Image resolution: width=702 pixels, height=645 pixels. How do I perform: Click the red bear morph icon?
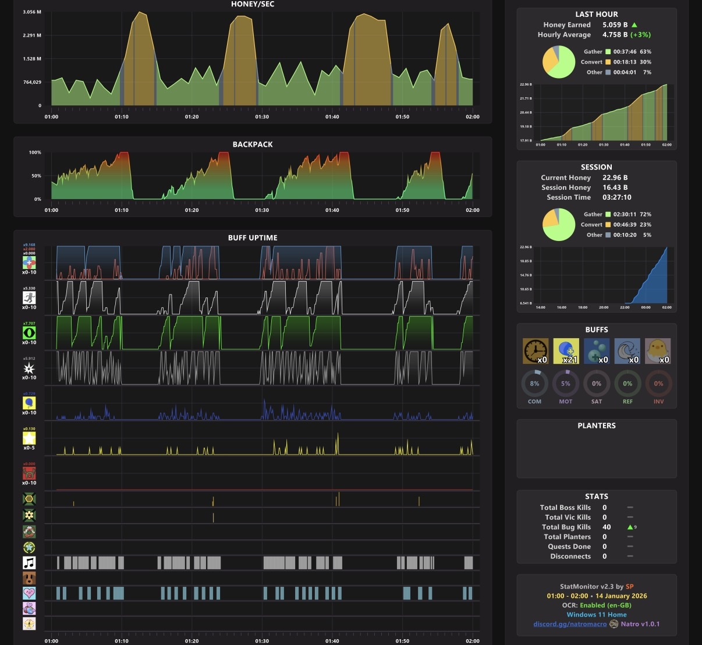(29, 473)
